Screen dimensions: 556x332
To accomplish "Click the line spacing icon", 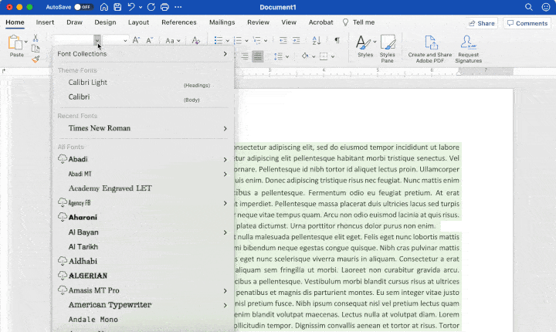I will (x=278, y=56).
